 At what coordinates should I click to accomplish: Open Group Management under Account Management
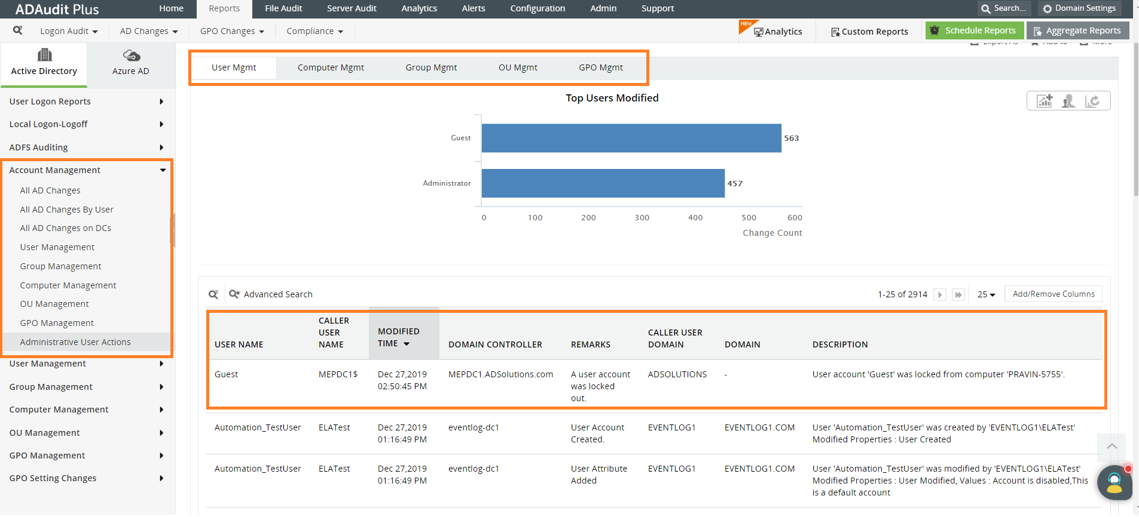[x=60, y=266]
